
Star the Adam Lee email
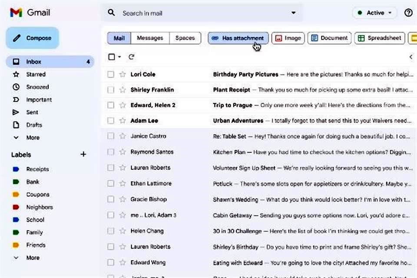click(122, 121)
